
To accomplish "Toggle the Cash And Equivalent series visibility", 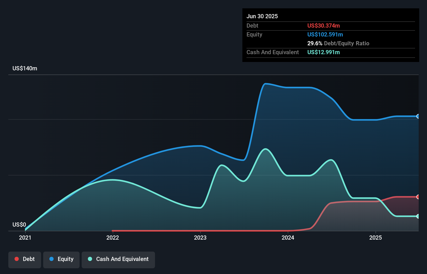I will pyautogui.click(x=118, y=259).
